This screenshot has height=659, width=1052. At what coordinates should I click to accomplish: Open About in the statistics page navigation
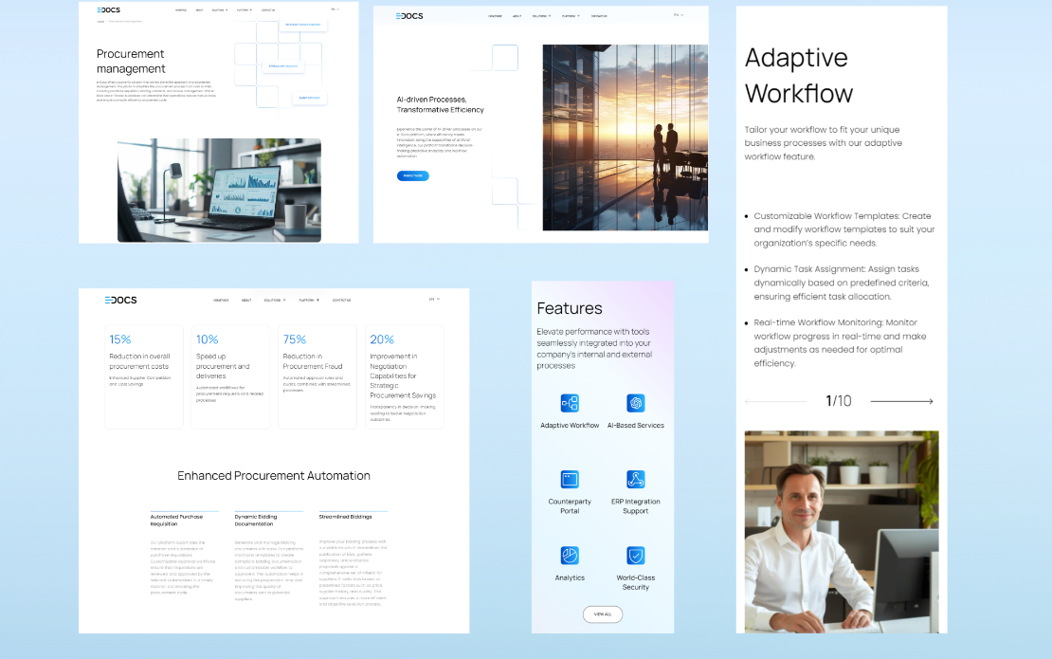coord(246,300)
